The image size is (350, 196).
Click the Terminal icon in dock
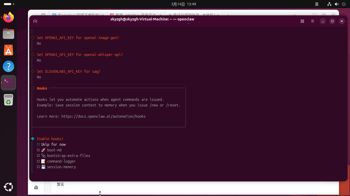coord(8,83)
